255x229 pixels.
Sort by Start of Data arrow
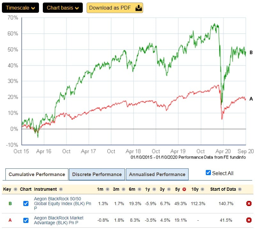point(240,189)
